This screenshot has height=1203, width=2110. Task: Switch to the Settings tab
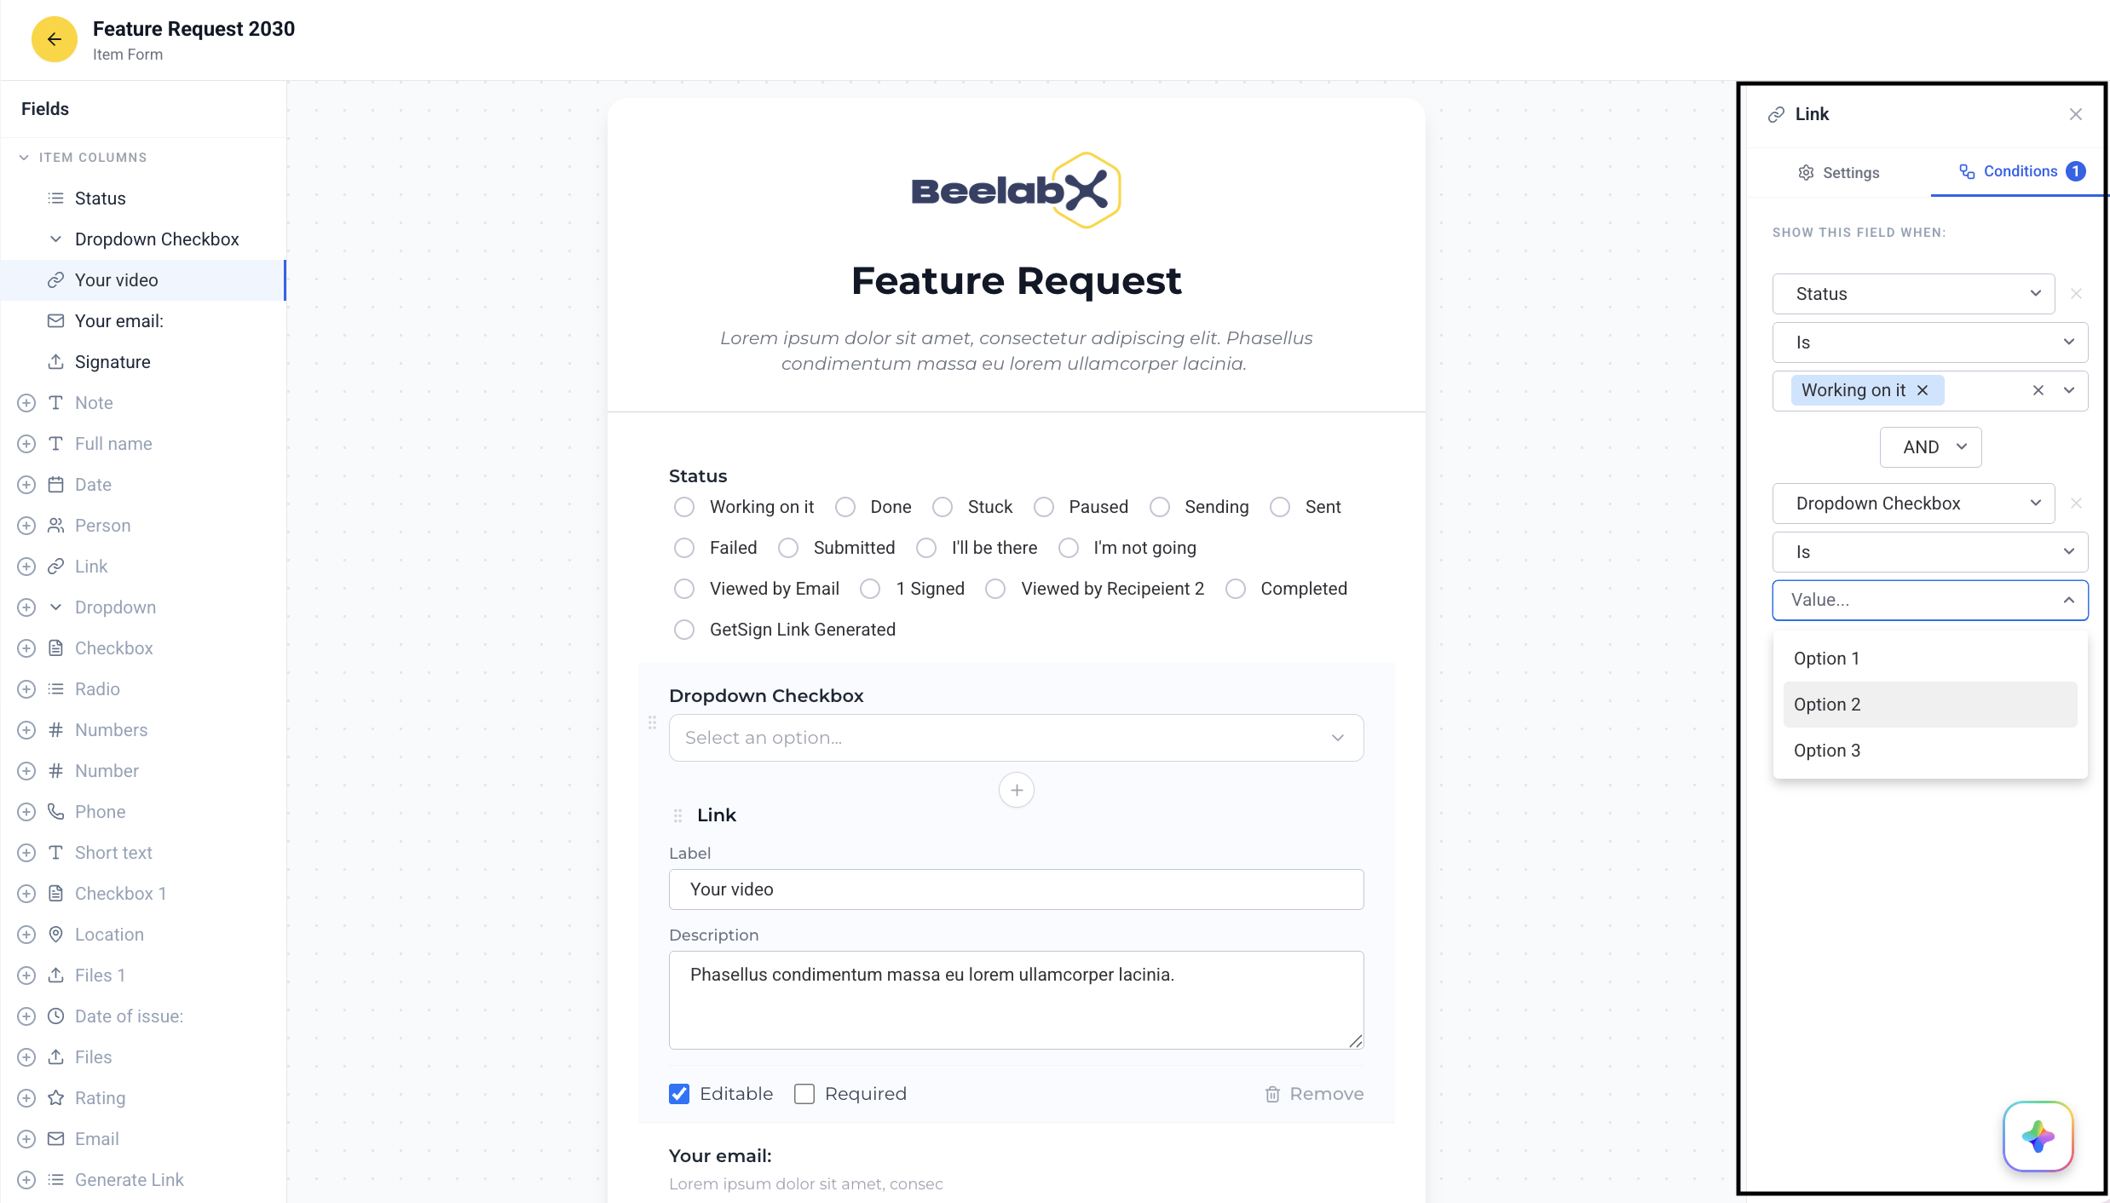tap(1839, 173)
